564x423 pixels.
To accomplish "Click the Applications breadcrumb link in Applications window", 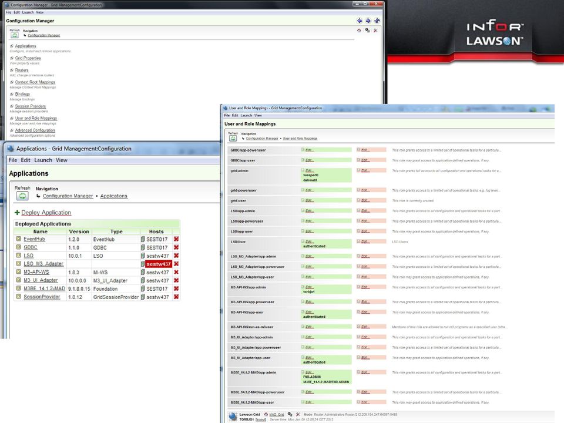I will point(113,196).
